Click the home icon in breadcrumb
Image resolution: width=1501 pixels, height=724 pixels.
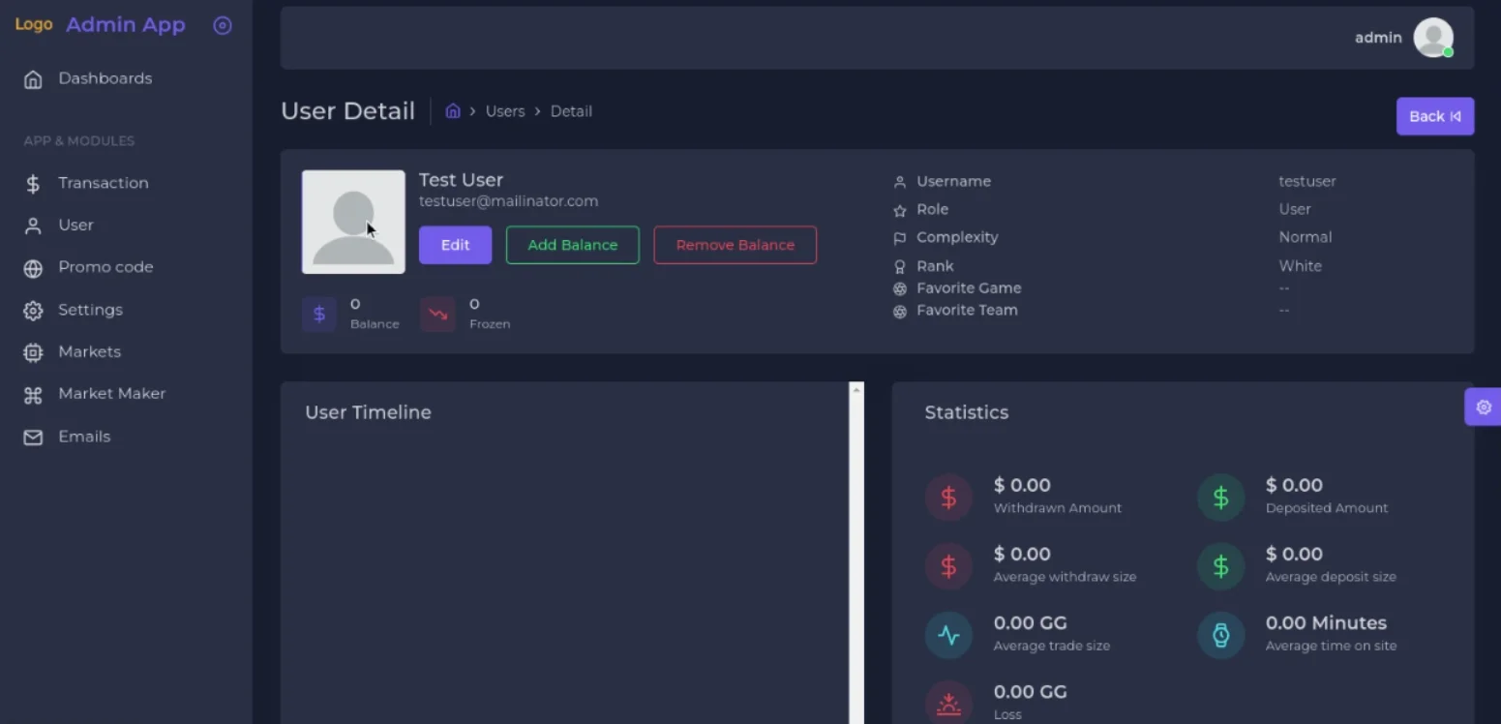(x=452, y=111)
